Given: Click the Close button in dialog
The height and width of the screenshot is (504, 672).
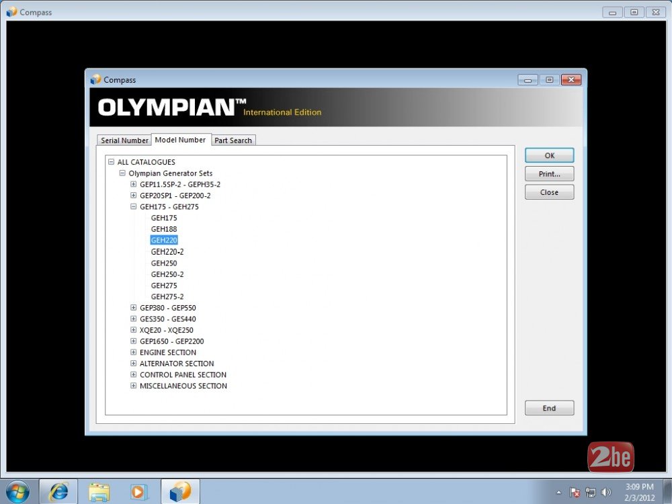Looking at the screenshot, I should point(550,192).
